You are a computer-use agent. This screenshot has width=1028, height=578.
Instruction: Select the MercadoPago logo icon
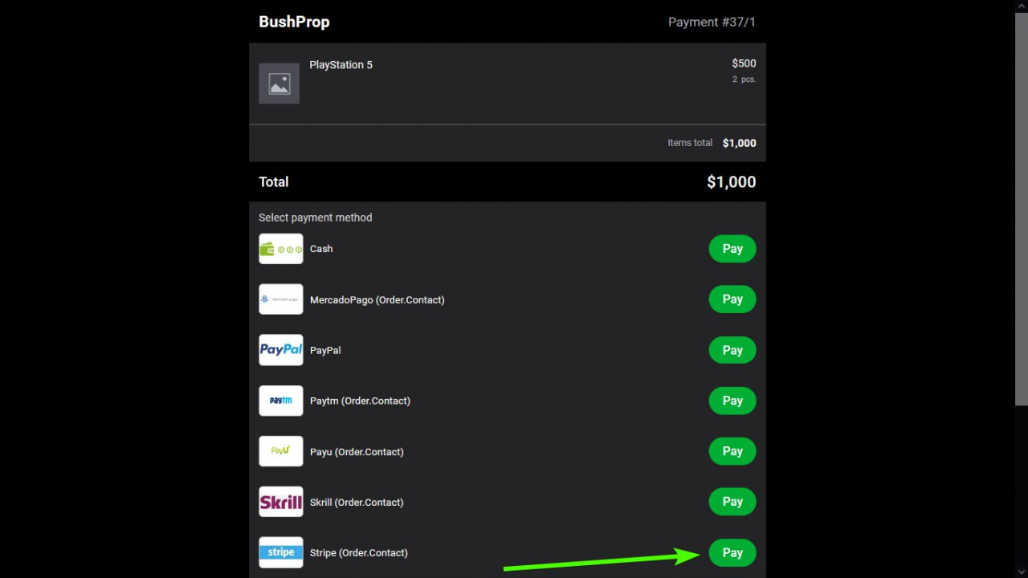(281, 299)
